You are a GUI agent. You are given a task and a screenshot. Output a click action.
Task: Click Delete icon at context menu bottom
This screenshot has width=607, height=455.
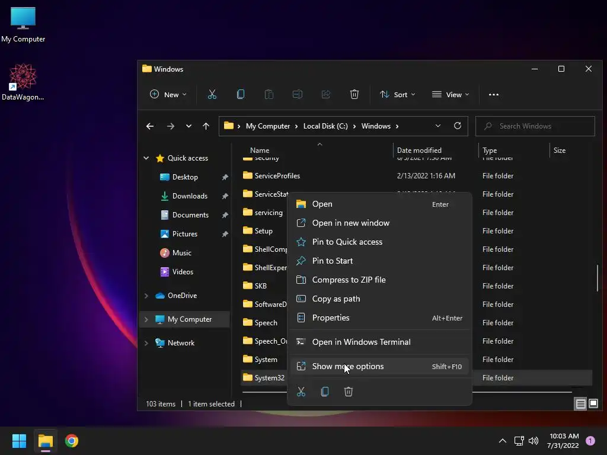pos(349,392)
